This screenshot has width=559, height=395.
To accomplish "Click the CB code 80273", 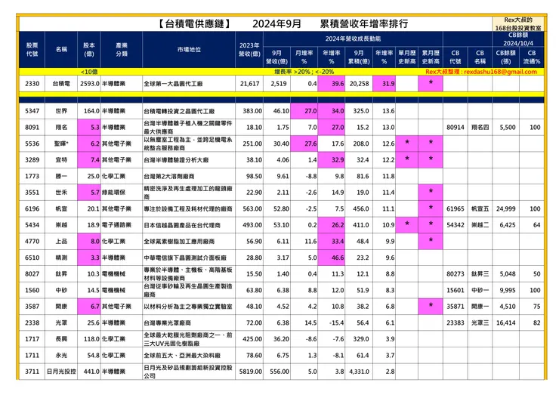I will coord(456,274).
